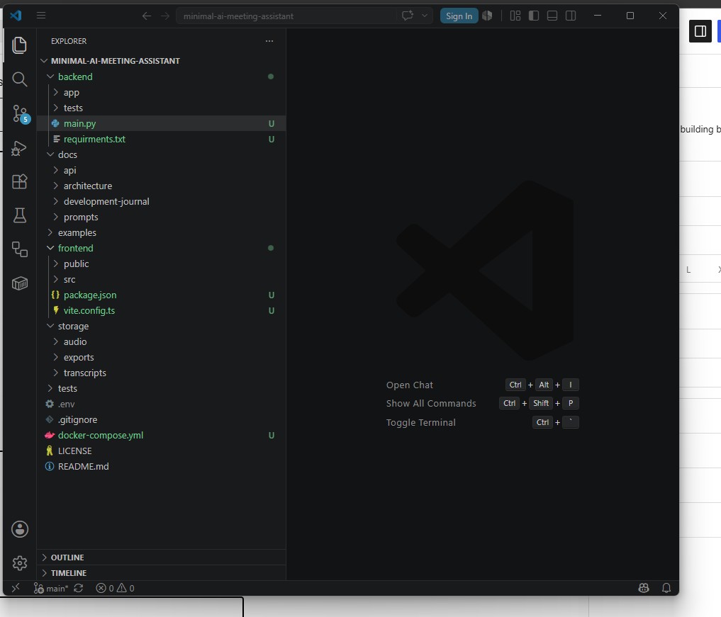This screenshot has height=617, width=721.
Task: Open the chat icon in title bar
Action: pos(408,16)
